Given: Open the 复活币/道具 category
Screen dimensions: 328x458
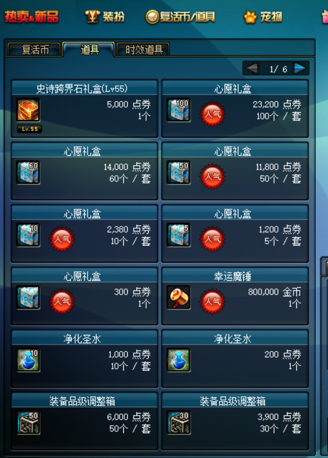Looking at the screenshot, I should point(180,17).
